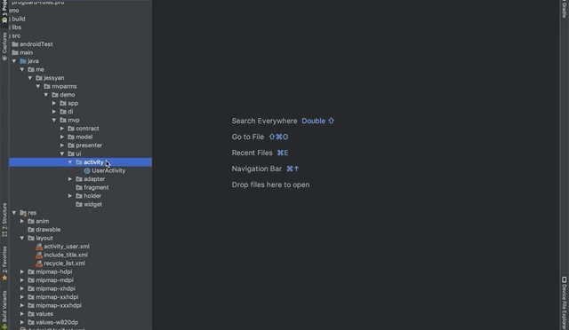Screen dimensions: 569x330
Task: Open the Build Variants side tab
Action: tap(4, 309)
